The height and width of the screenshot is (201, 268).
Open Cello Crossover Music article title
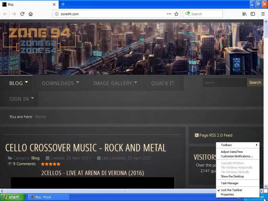coord(86,148)
